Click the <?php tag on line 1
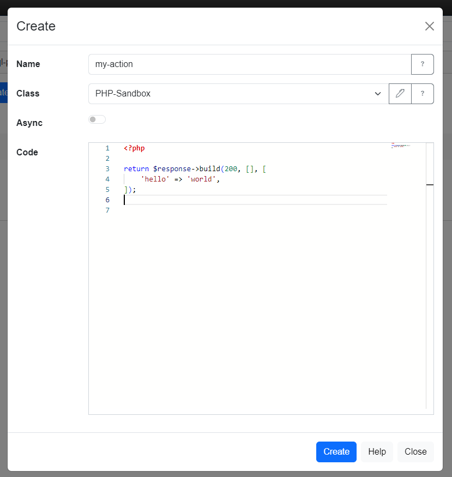The height and width of the screenshot is (477, 452). tap(134, 148)
